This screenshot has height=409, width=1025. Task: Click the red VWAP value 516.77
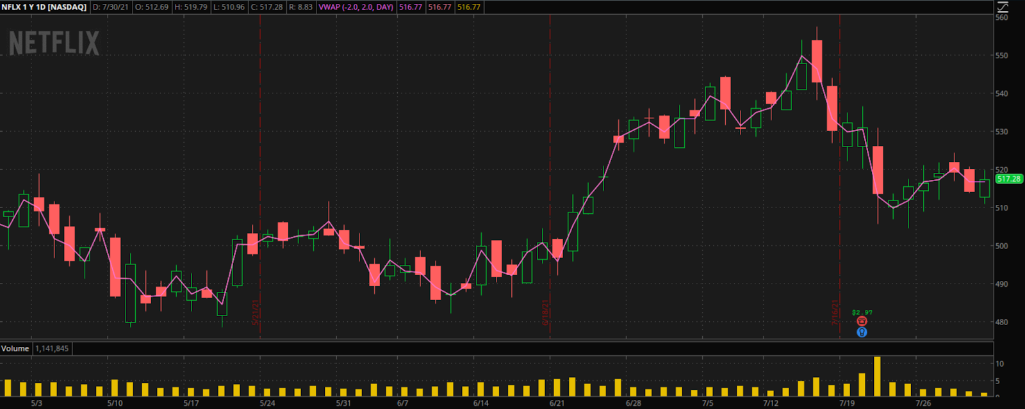(440, 7)
